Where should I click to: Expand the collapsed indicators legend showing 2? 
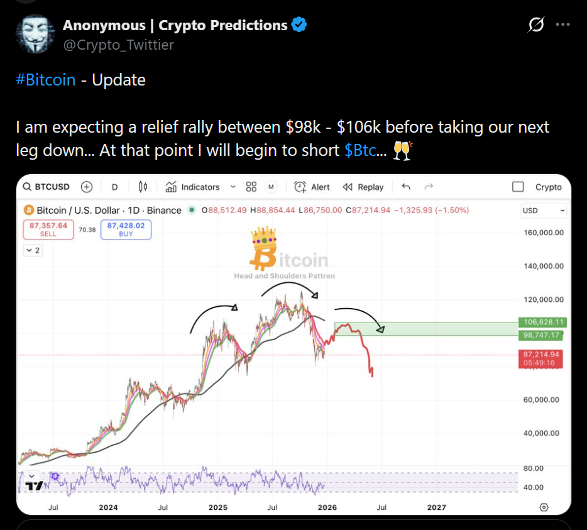[x=32, y=250]
